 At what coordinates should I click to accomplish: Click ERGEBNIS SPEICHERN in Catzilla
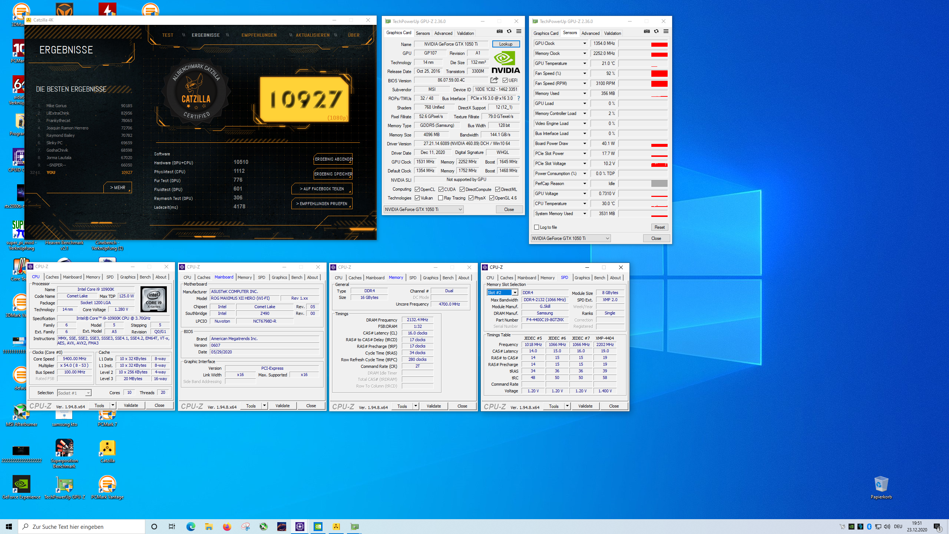333,174
